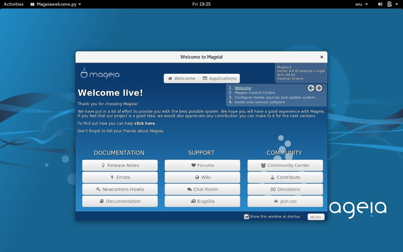Click the sign-in arrow icon on Join us!
This screenshot has width=403, height=252.
tap(276, 201)
